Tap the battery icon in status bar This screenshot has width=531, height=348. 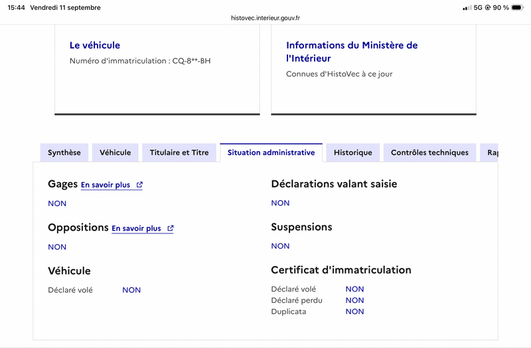pos(518,7)
